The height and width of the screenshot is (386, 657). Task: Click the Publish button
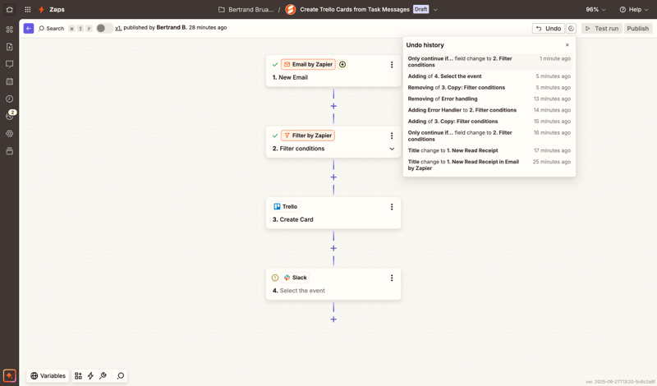click(x=637, y=28)
